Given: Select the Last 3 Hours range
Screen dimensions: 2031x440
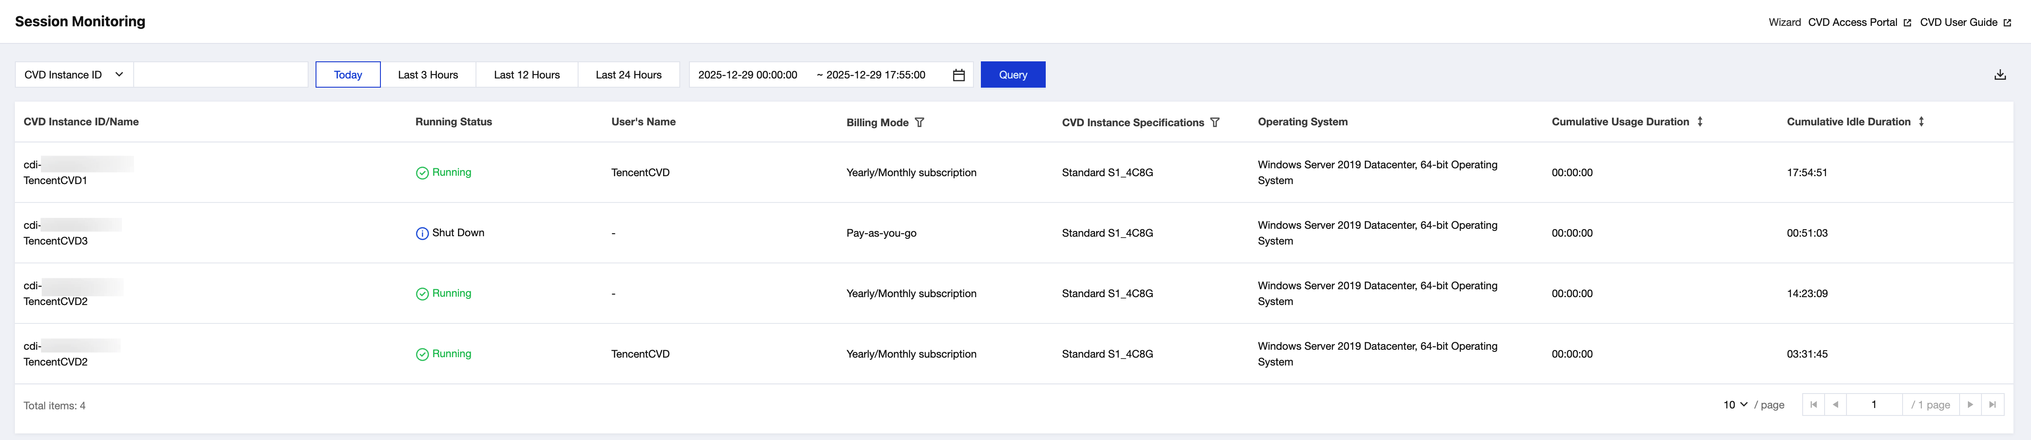Looking at the screenshot, I should click(427, 75).
